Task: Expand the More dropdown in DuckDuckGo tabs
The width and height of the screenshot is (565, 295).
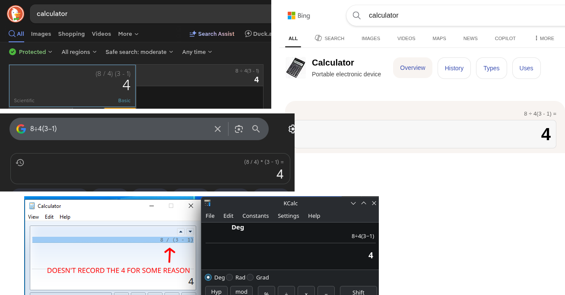Action: (x=128, y=34)
